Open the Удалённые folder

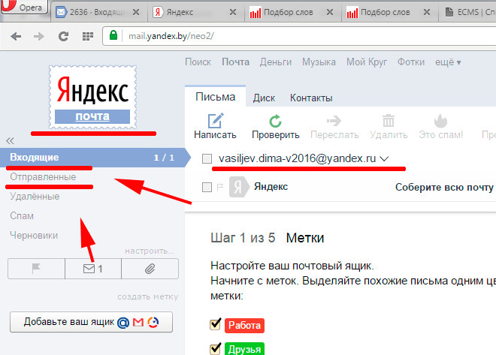pyautogui.click(x=35, y=197)
